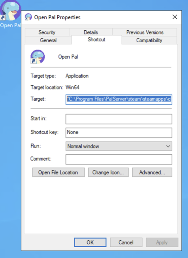Go to the Previous Versions tab
Screen dimensions: 188x258
[145, 32]
